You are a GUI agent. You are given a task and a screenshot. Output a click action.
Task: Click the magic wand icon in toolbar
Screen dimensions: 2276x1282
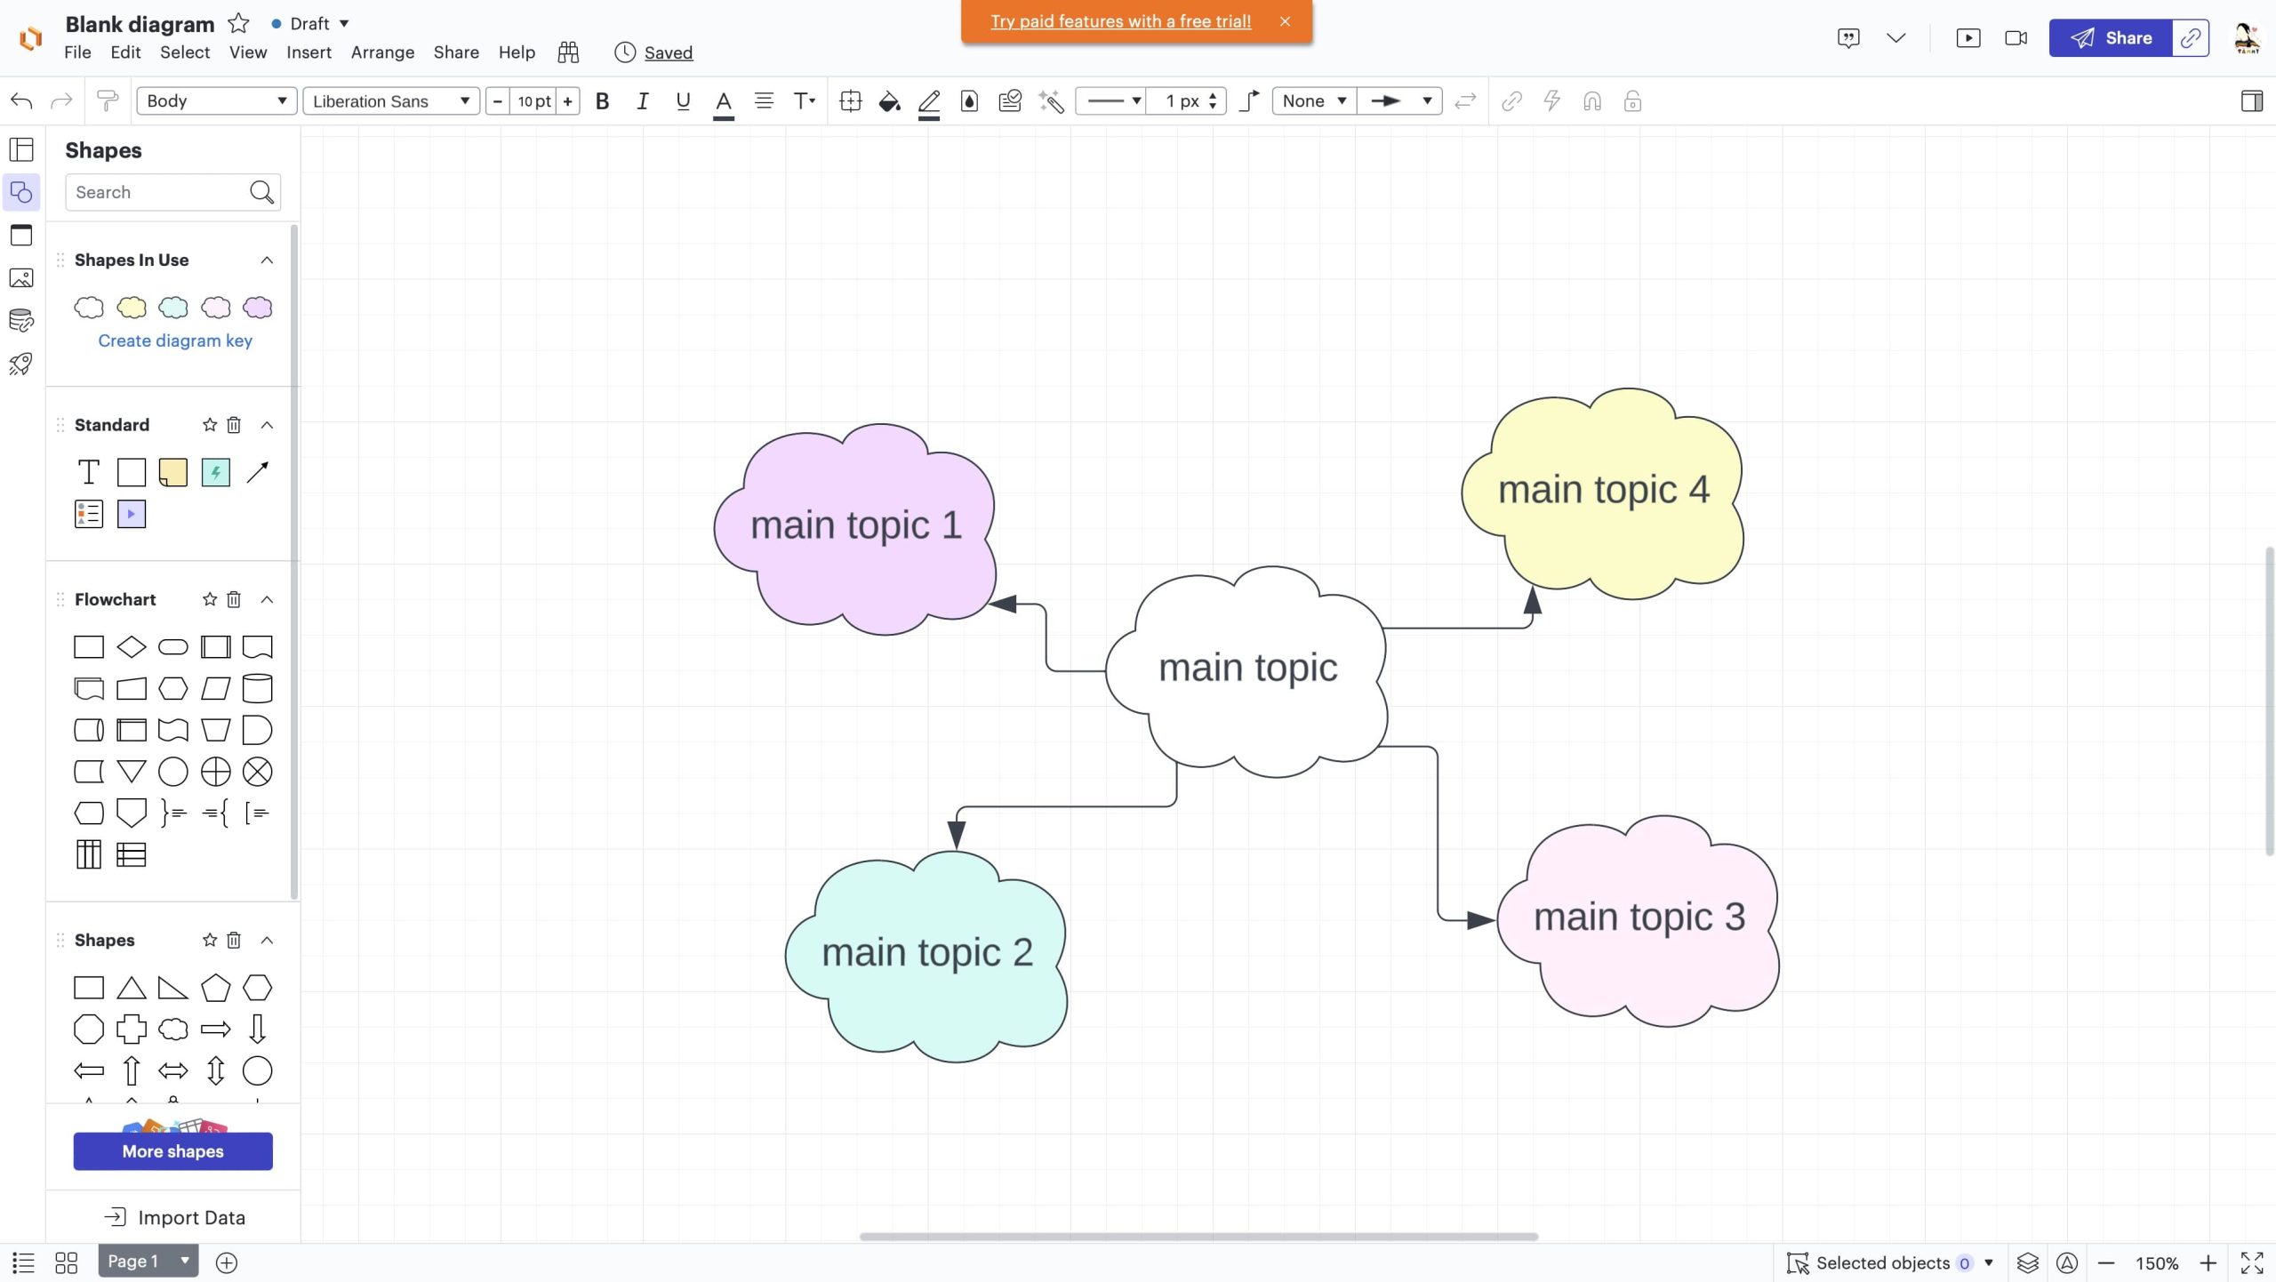coord(1051,101)
